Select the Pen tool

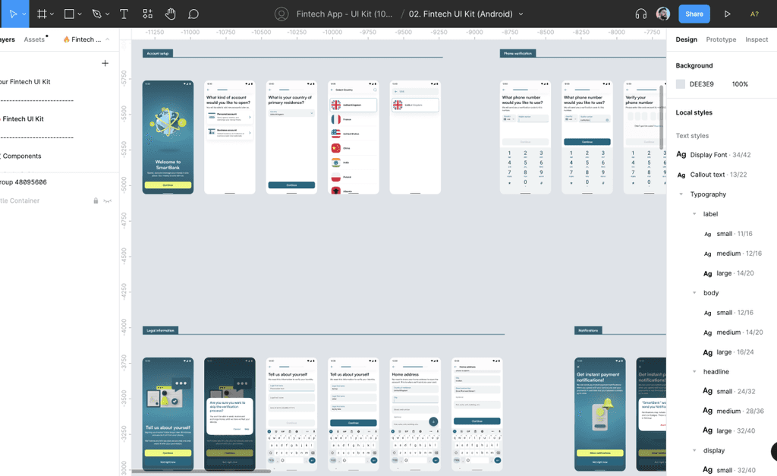pos(98,14)
